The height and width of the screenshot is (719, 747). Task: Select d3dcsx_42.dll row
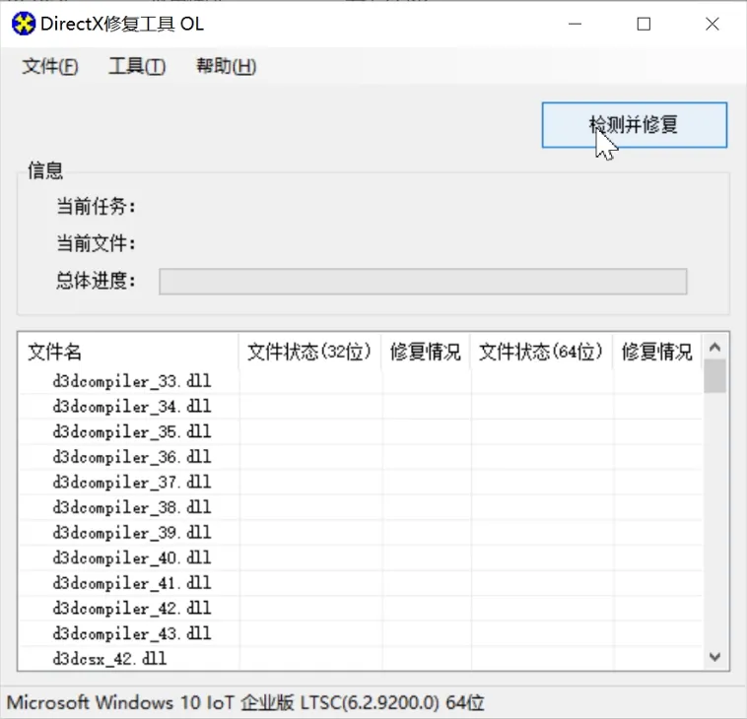(360, 659)
